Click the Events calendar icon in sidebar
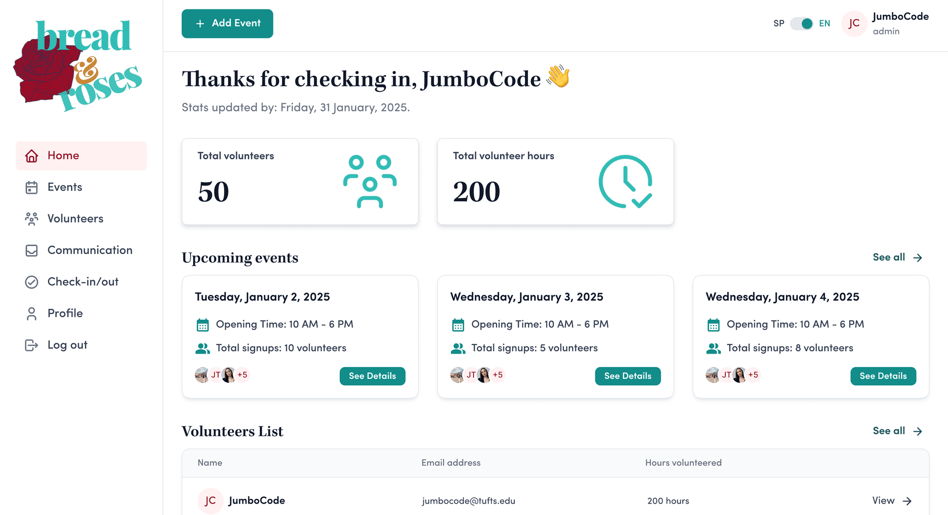This screenshot has width=948, height=515. click(32, 187)
